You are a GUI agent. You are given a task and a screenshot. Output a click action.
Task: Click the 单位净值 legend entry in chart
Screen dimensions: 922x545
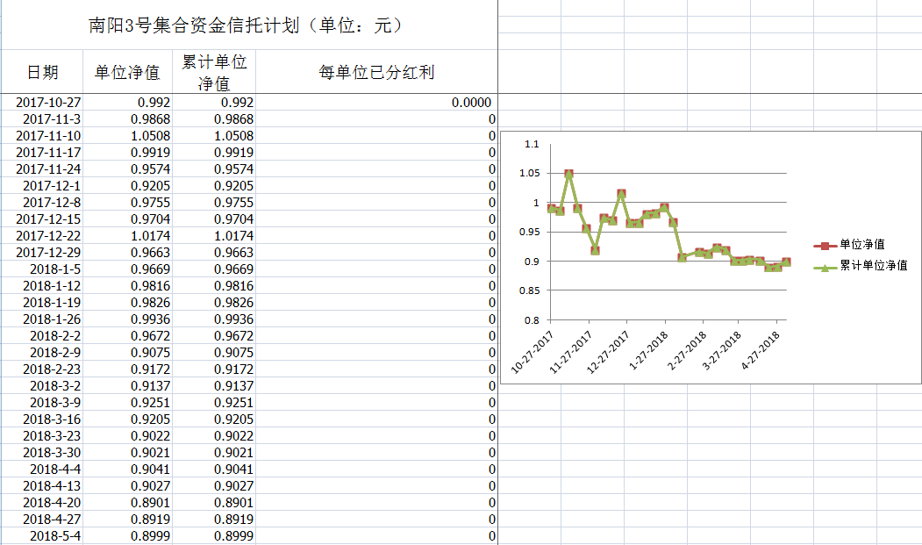[861, 245]
